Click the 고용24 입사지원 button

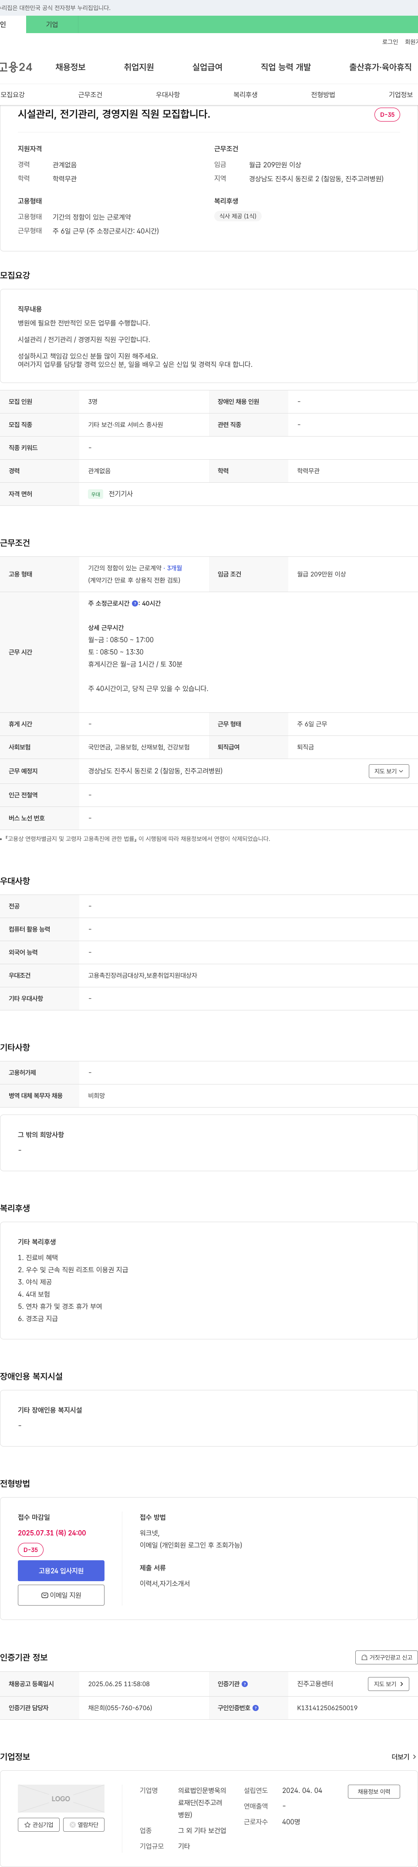(x=61, y=1571)
